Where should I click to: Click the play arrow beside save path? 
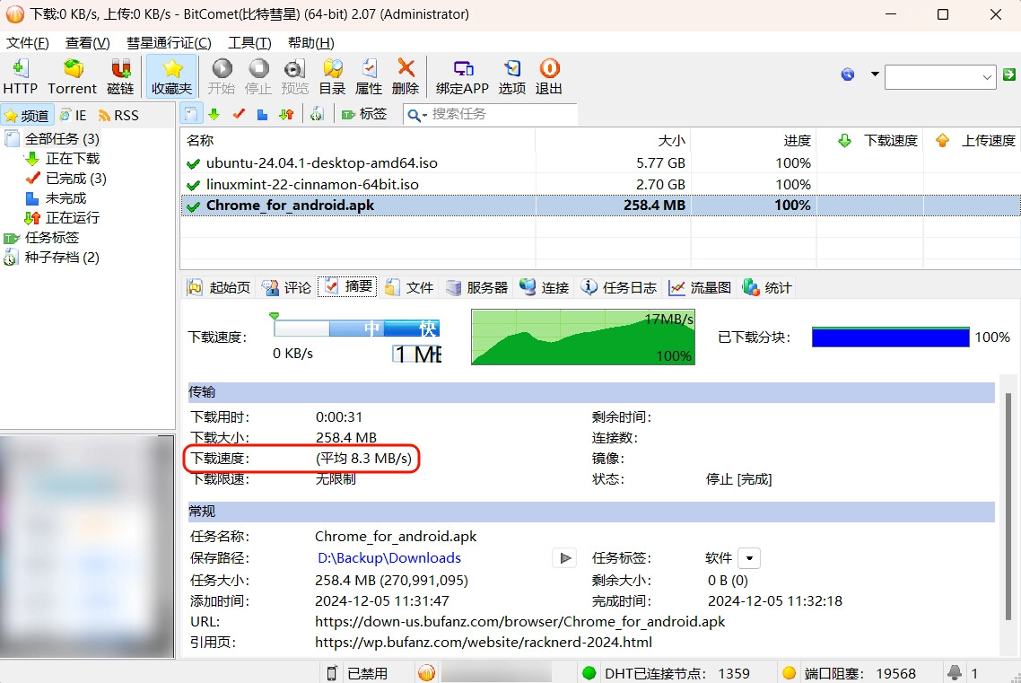[564, 558]
